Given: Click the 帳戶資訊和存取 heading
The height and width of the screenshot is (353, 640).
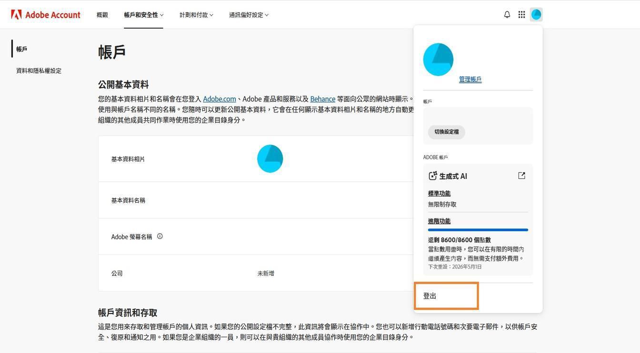Looking at the screenshot, I should 128,313.
